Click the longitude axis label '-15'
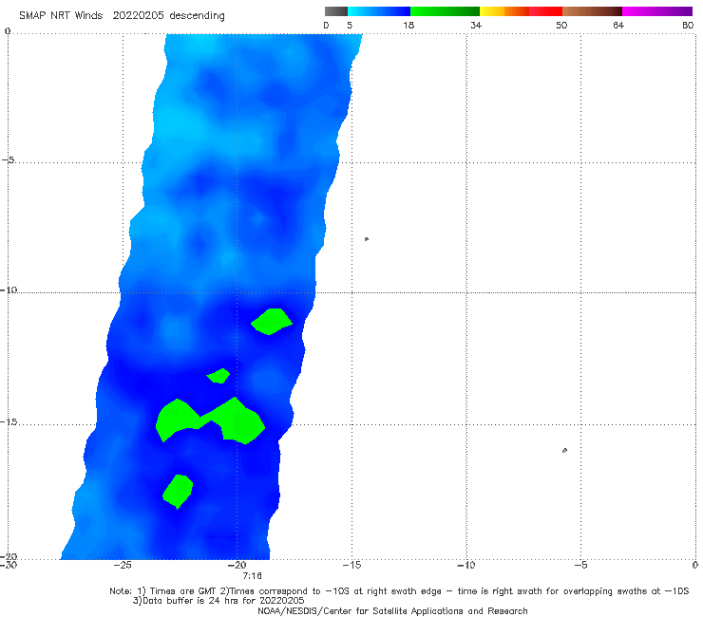Image resolution: width=703 pixels, height=617 pixels. (351, 565)
